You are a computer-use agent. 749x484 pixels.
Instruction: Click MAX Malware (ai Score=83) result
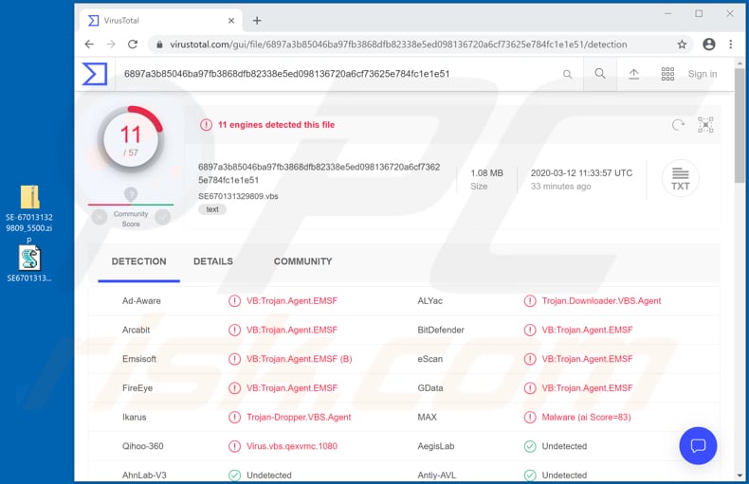586,417
